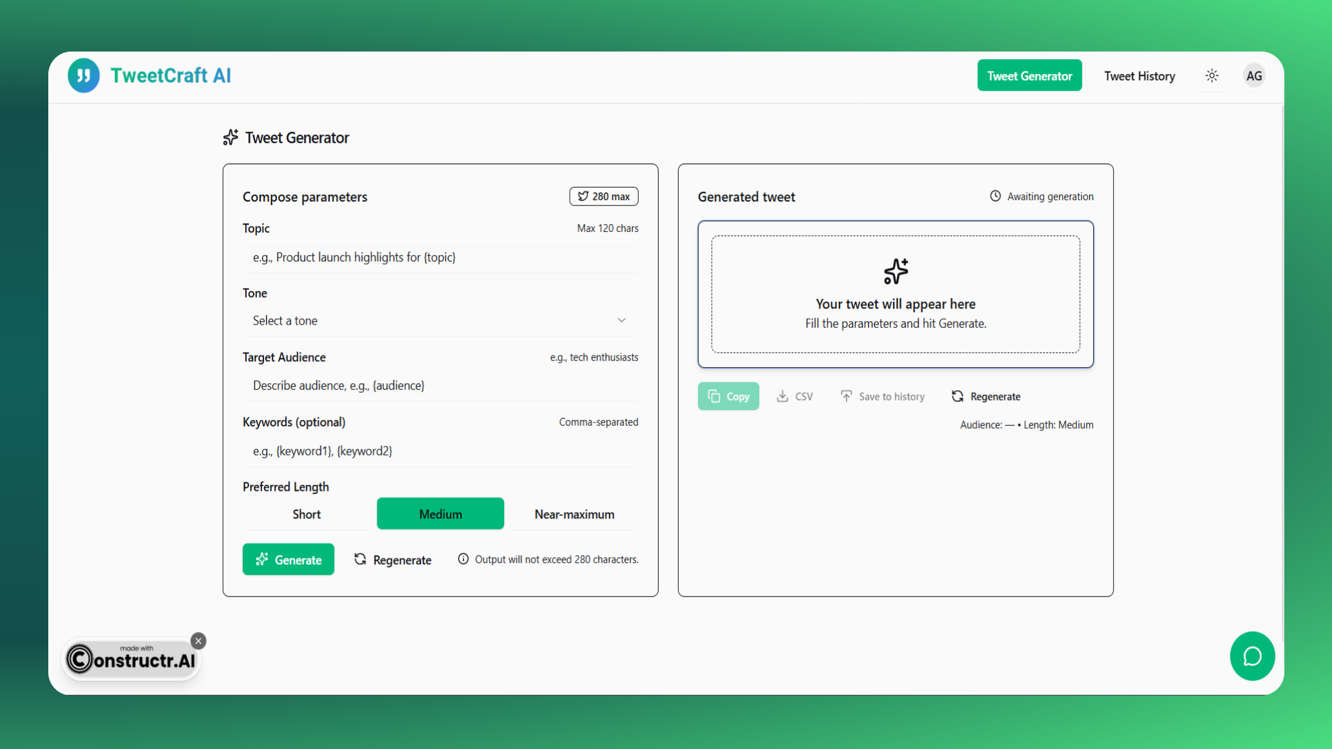Focus the Topic input field
1332x749 pixels.
[x=440, y=257]
